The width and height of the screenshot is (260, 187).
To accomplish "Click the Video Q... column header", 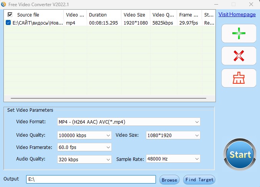I will tap(164, 15).
